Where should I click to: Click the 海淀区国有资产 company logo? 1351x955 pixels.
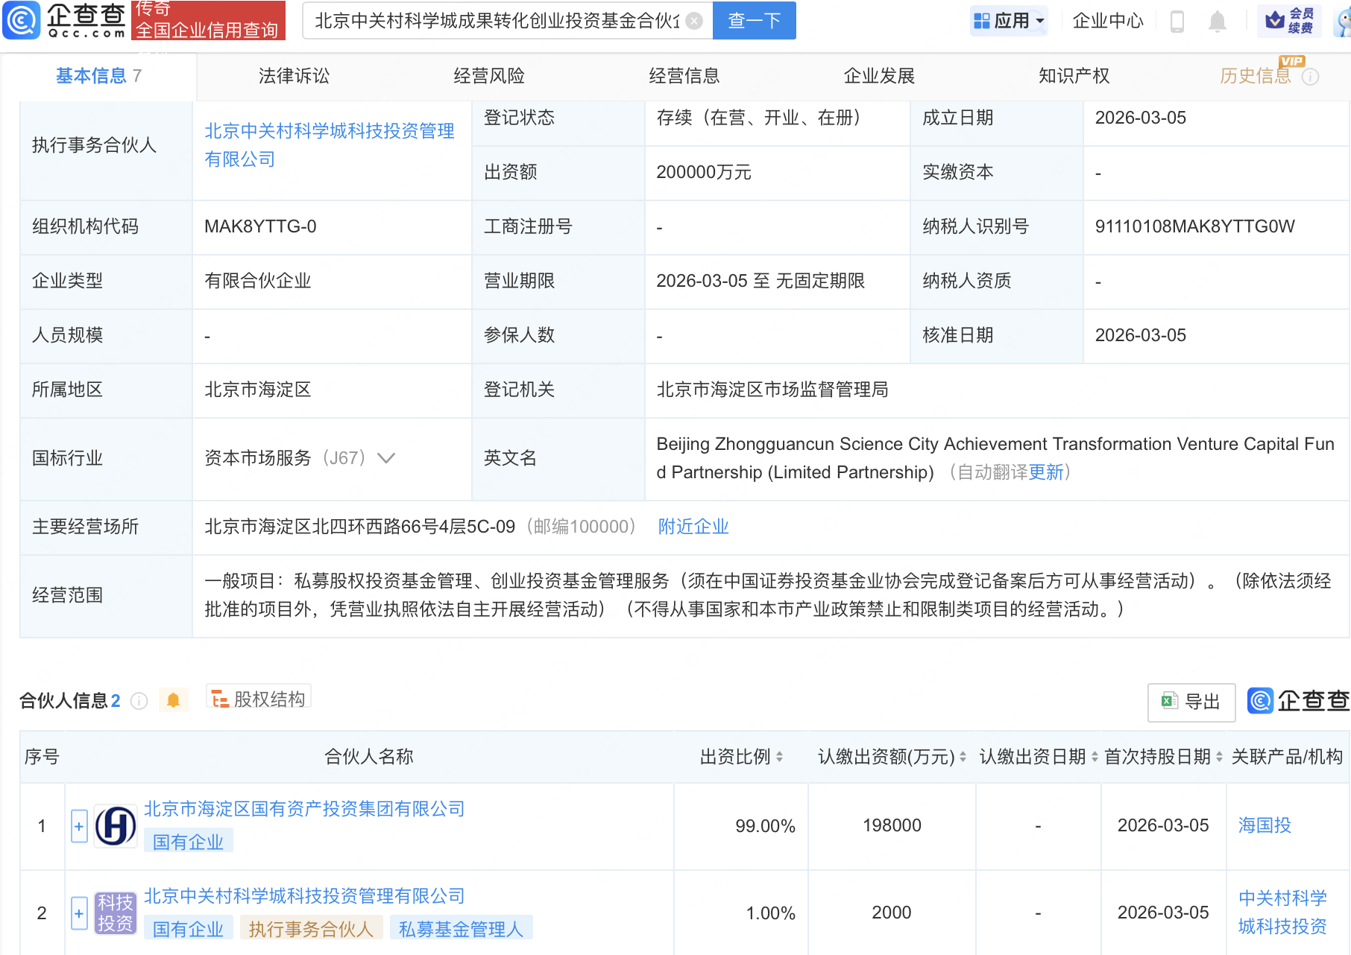tap(116, 825)
